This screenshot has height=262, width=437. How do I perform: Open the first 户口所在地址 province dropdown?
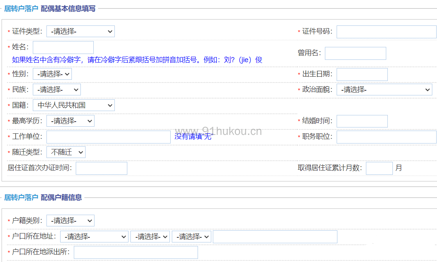(x=94, y=237)
